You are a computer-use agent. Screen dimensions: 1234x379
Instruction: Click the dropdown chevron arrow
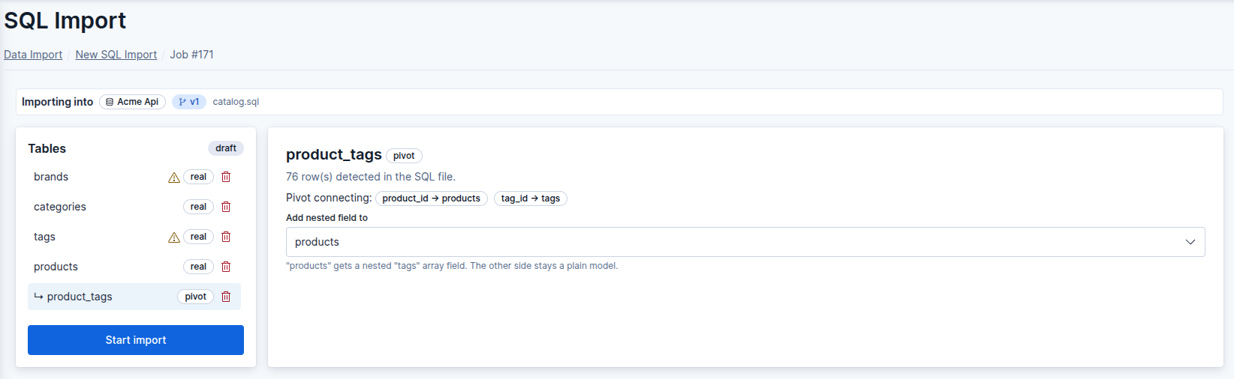(x=1190, y=242)
